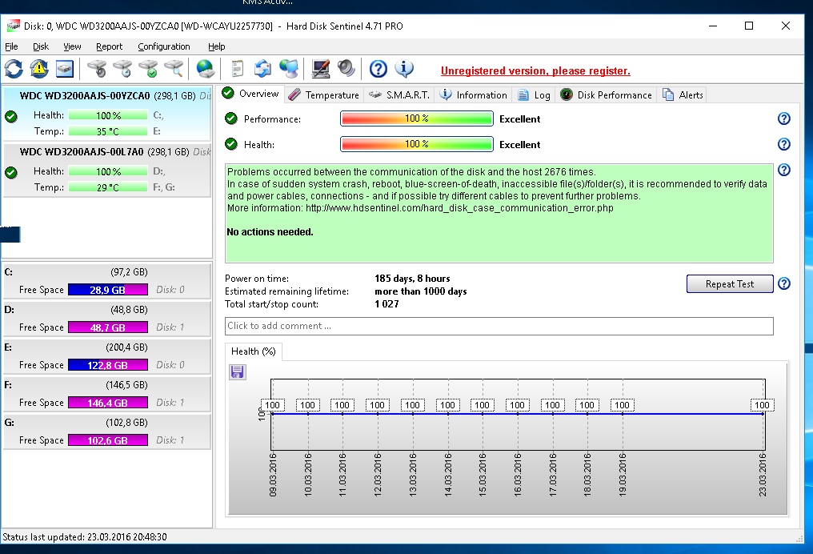Click the Refresh disk info toolbar icon
The width and height of the screenshot is (813, 554).
pyautogui.click(x=14, y=69)
